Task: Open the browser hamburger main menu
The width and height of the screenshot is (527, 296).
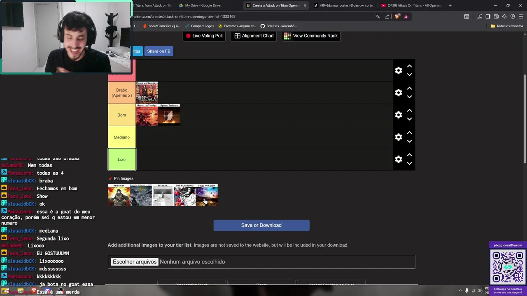Action: pyautogui.click(x=521, y=16)
